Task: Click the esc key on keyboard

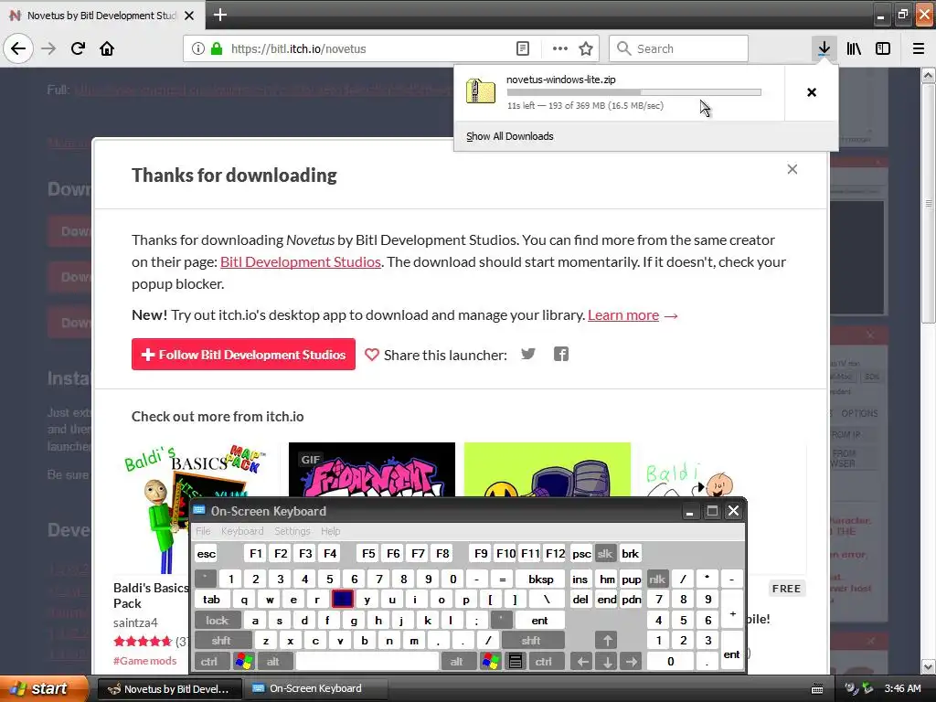Action: (x=206, y=553)
